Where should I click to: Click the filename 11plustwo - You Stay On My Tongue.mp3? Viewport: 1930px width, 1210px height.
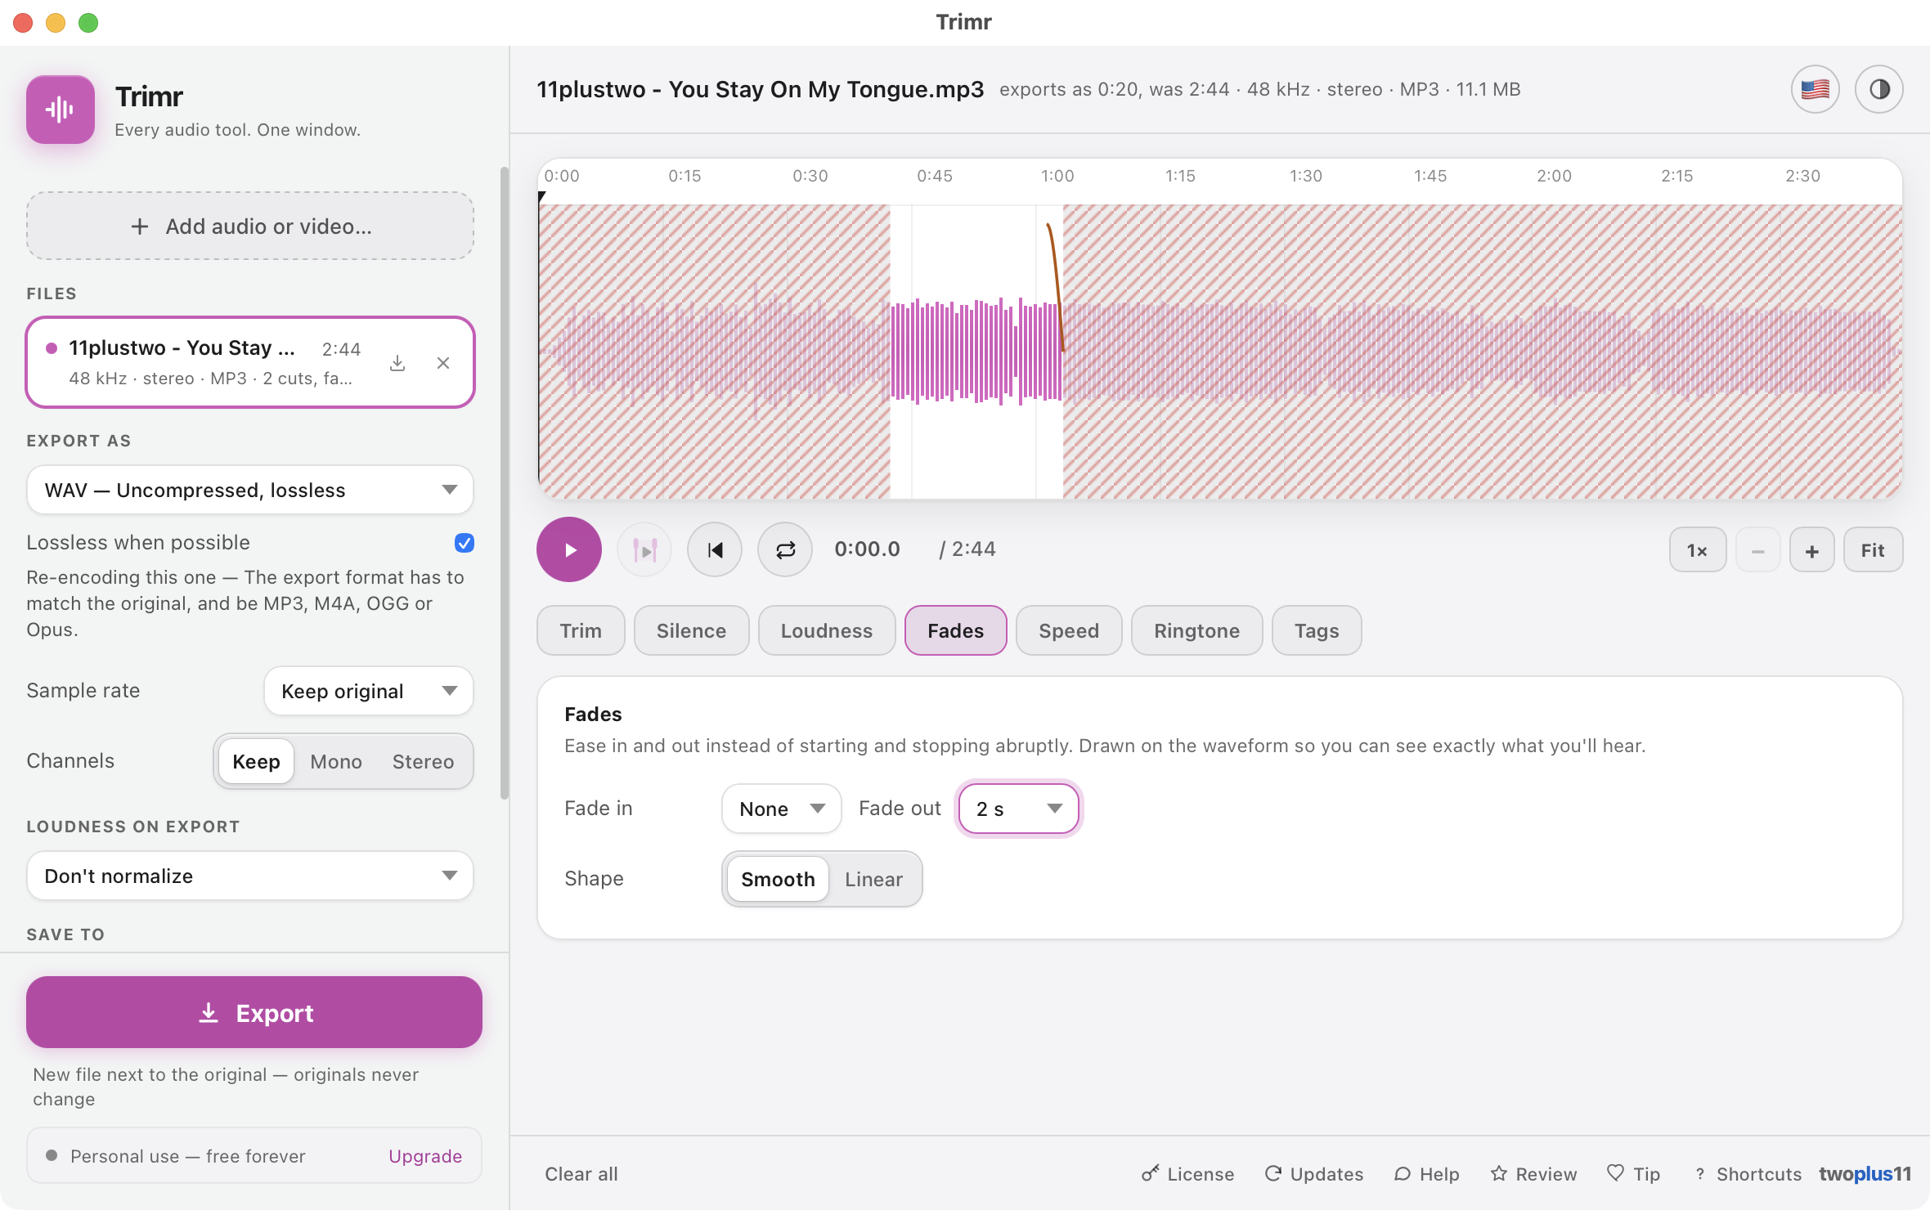click(x=760, y=89)
